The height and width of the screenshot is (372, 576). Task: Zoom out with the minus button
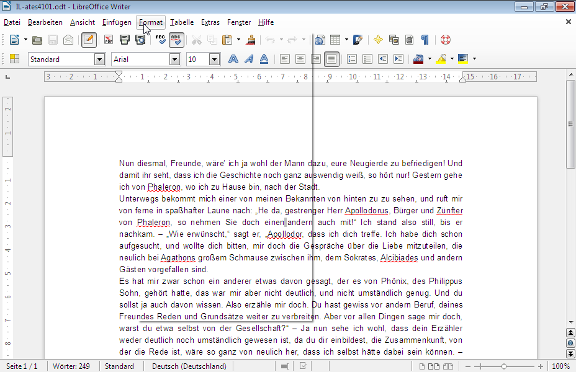(x=468, y=366)
